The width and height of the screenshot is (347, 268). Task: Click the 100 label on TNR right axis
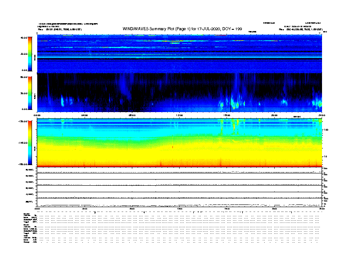[x=326, y=130]
